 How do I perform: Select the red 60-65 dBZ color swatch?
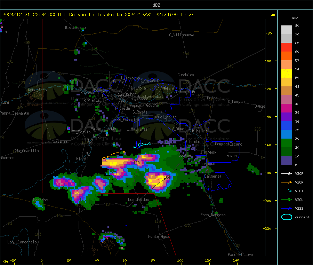287,47
